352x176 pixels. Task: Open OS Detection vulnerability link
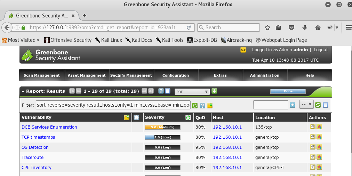35,147
